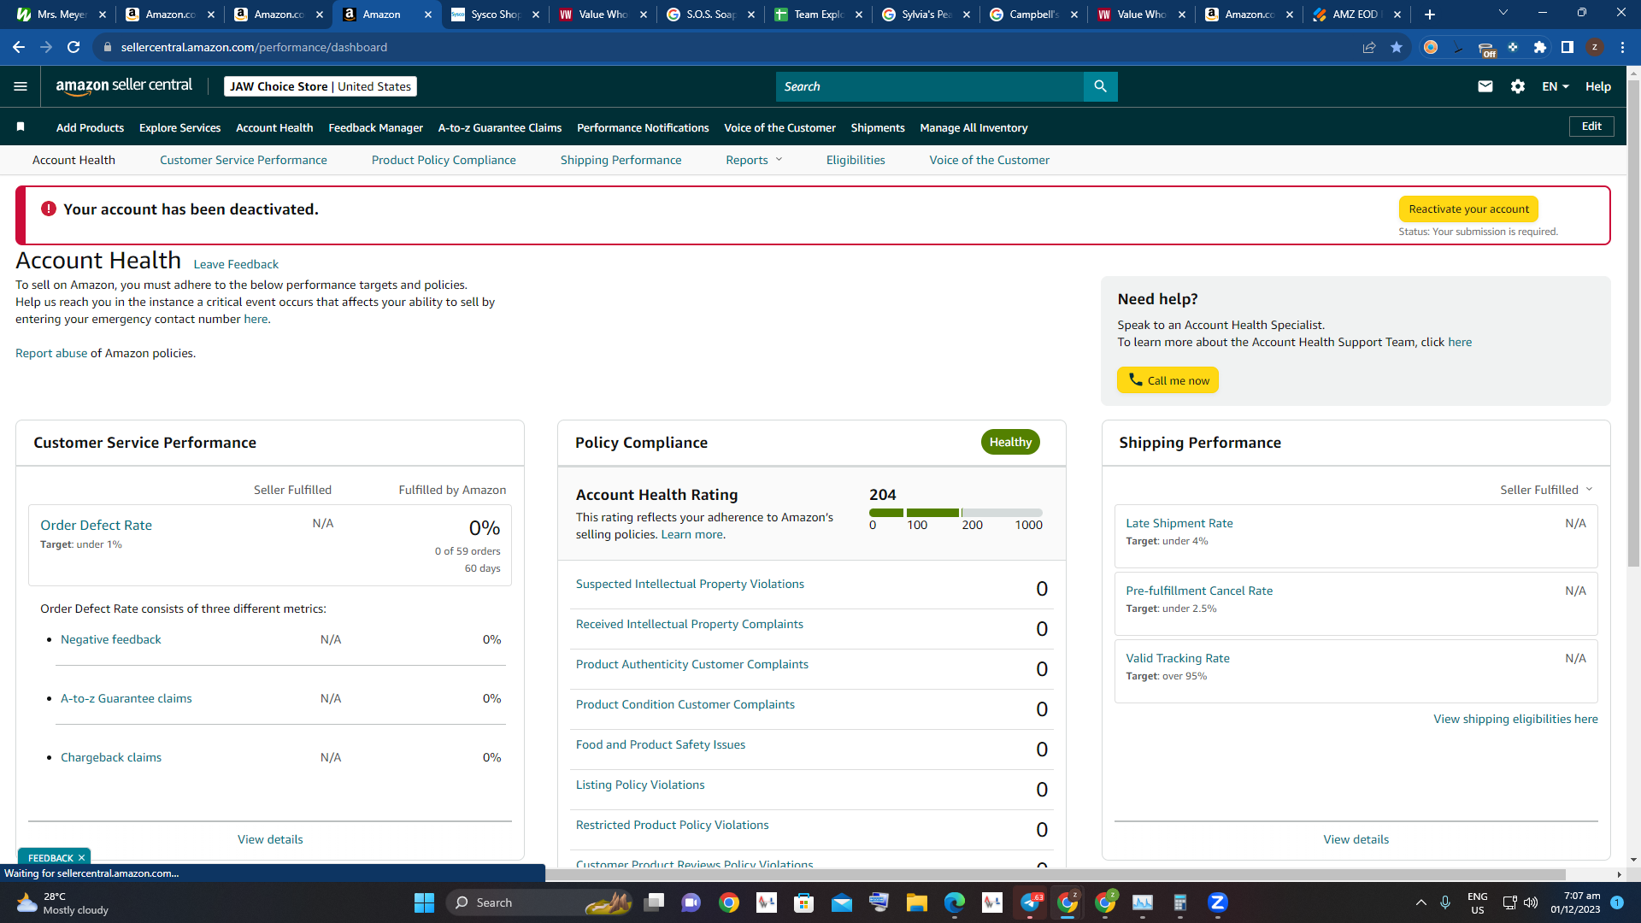
Task: Open Manage All Inventory in the favorites bar
Action: pyautogui.click(x=973, y=127)
